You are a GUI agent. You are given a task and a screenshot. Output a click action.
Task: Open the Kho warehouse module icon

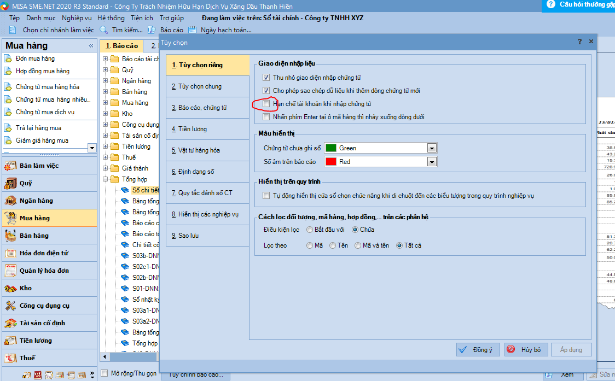click(x=10, y=288)
